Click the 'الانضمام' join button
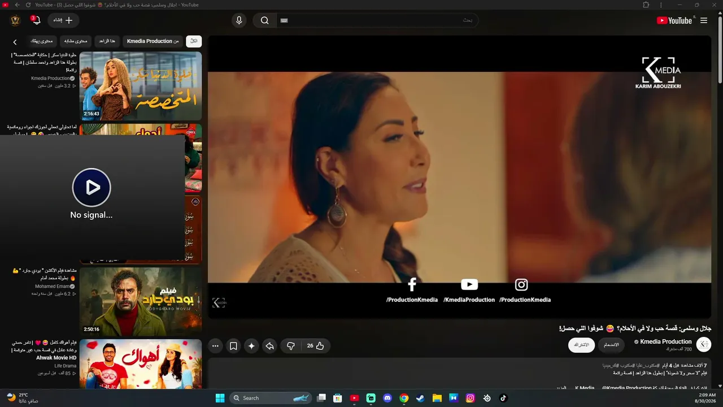 [611, 345]
